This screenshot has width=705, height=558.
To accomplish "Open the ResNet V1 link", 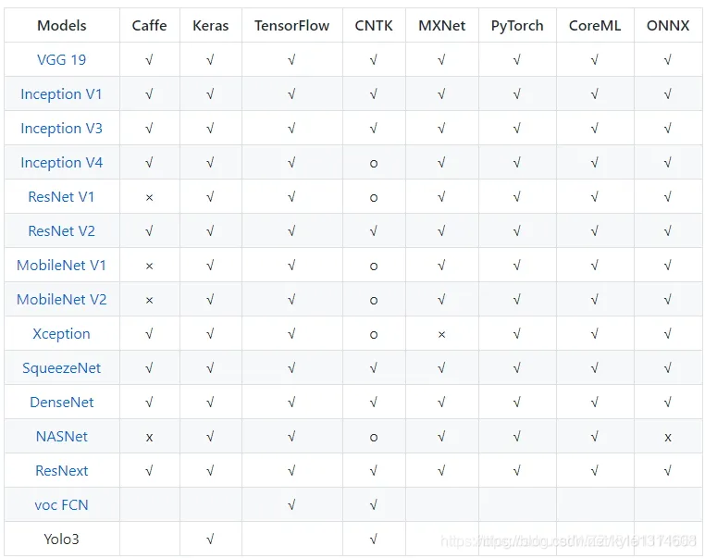I will (62, 196).
